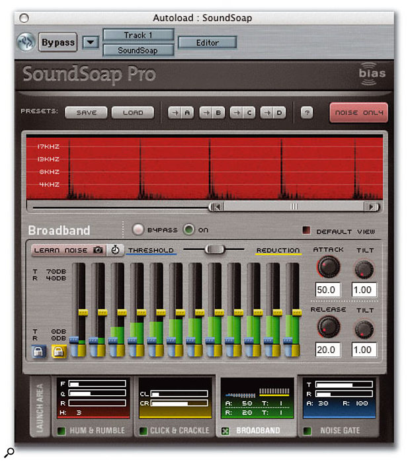Click the window close circle button
Screen dimensions: 410x462
[x=24, y=19]
